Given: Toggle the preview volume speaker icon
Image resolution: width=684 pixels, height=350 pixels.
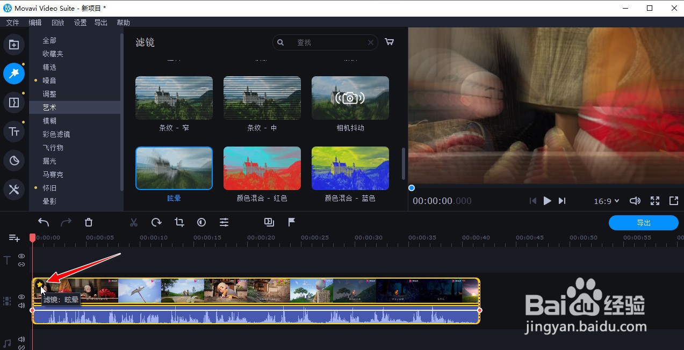Looking at the screenshot, I should (635, 201).
